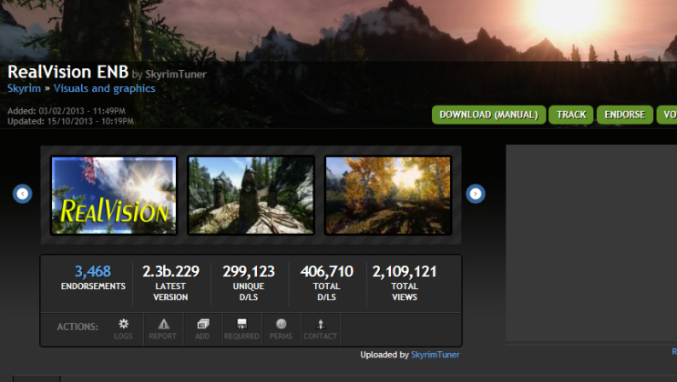Viewport: 677px width, 382px height.
Task: Click the 3,468 endorsements count
Action: [x=93, y=271]
